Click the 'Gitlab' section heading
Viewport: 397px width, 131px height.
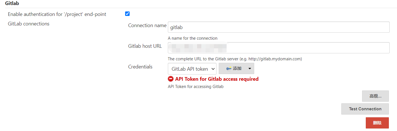pos(12,3)
